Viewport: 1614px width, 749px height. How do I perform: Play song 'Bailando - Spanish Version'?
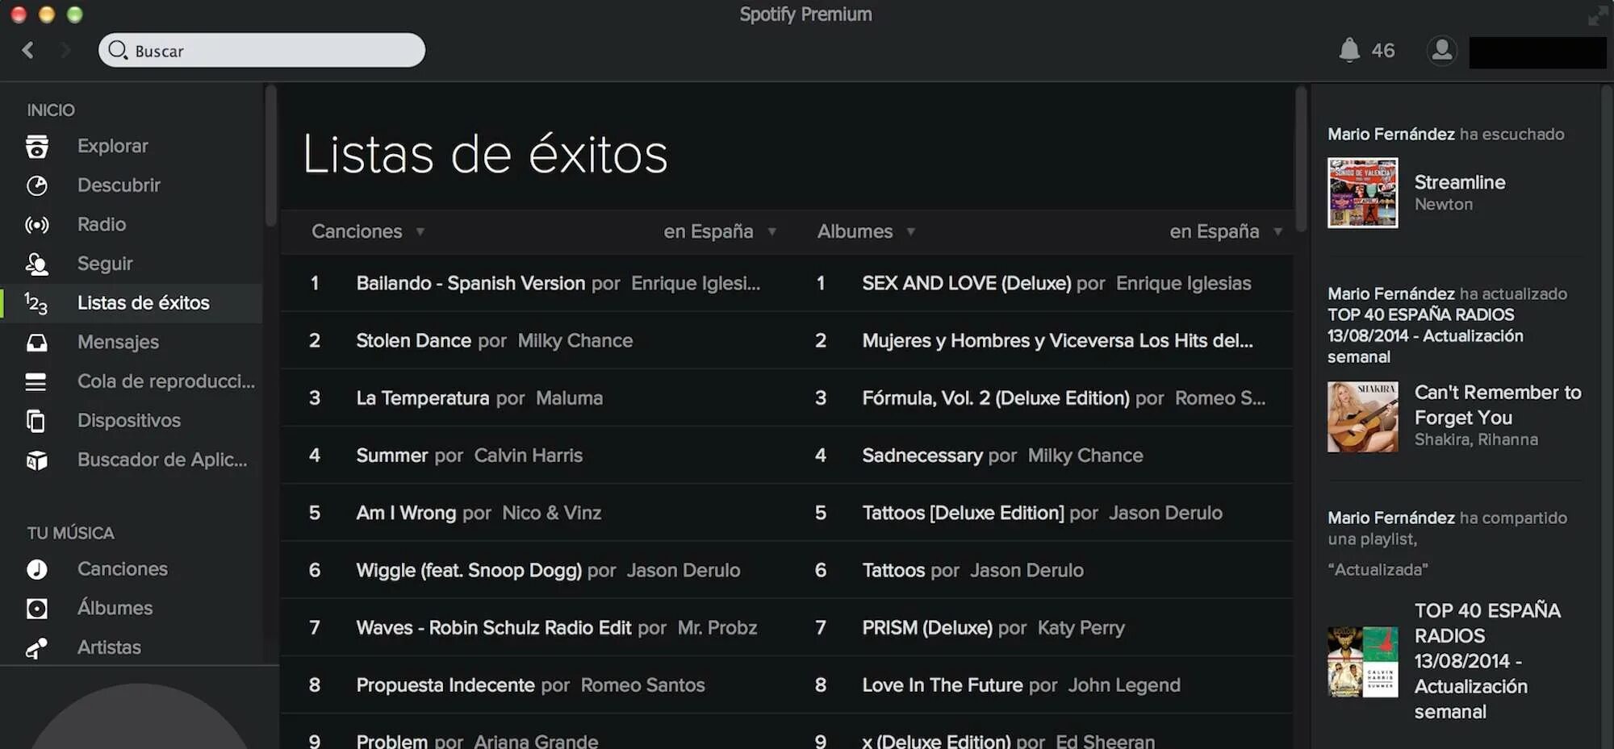pos(470,284)
